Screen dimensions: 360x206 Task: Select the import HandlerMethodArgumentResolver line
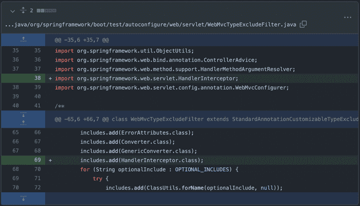[x=175, y=69]
